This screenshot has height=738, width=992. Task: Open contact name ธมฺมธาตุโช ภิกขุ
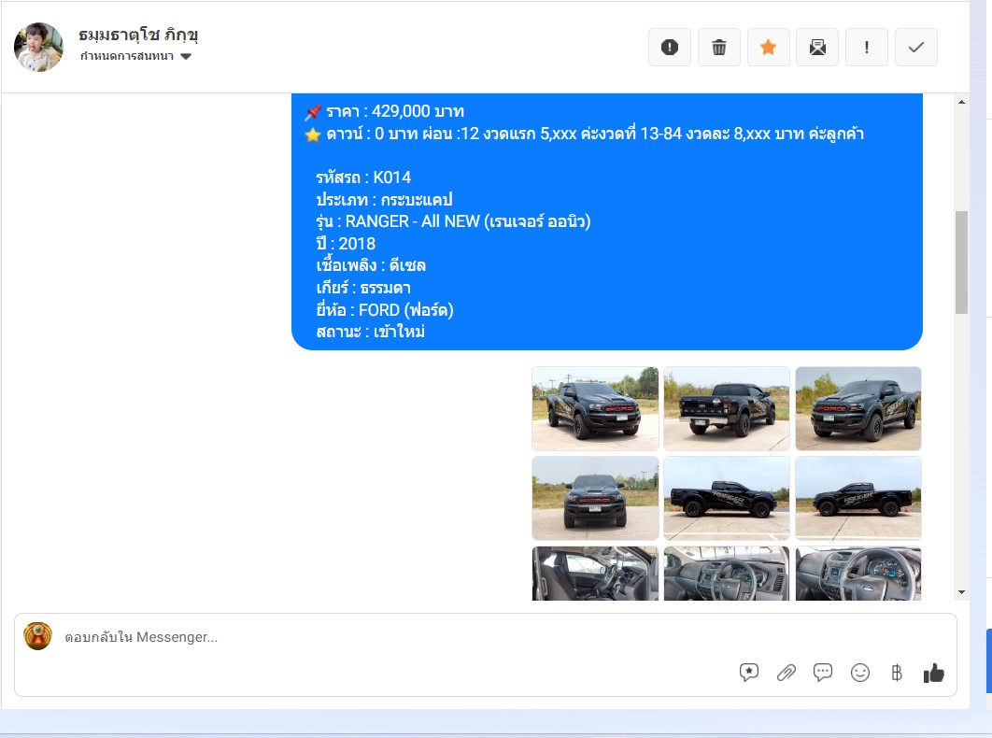tap(138, 35)
